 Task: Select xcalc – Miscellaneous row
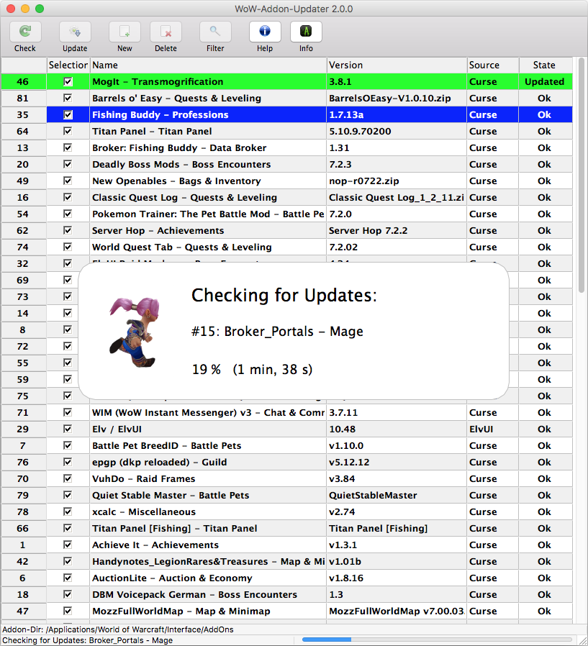click(286, 511)
